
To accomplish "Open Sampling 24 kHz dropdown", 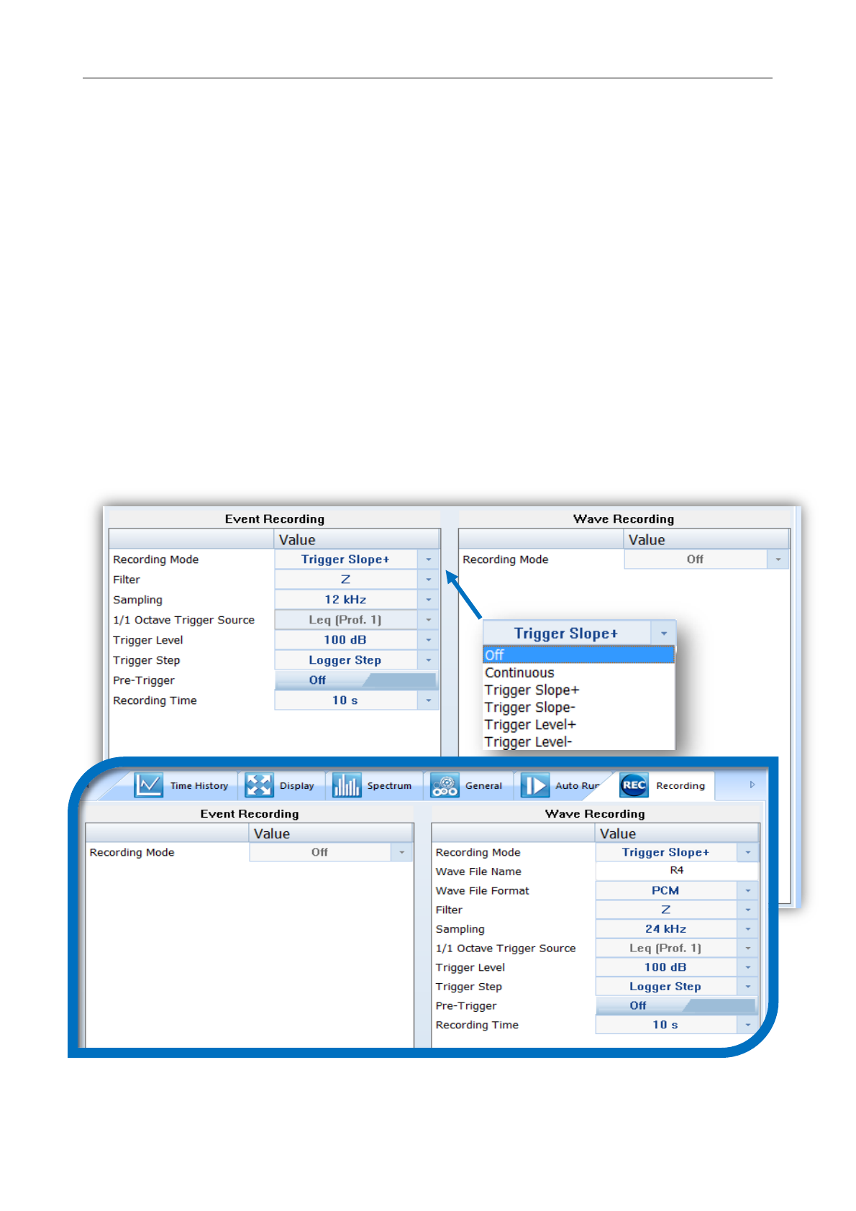I will click(748, 929).
